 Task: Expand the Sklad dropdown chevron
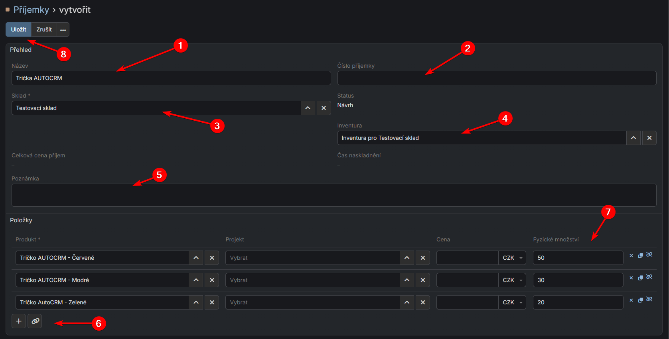[308, 108]
